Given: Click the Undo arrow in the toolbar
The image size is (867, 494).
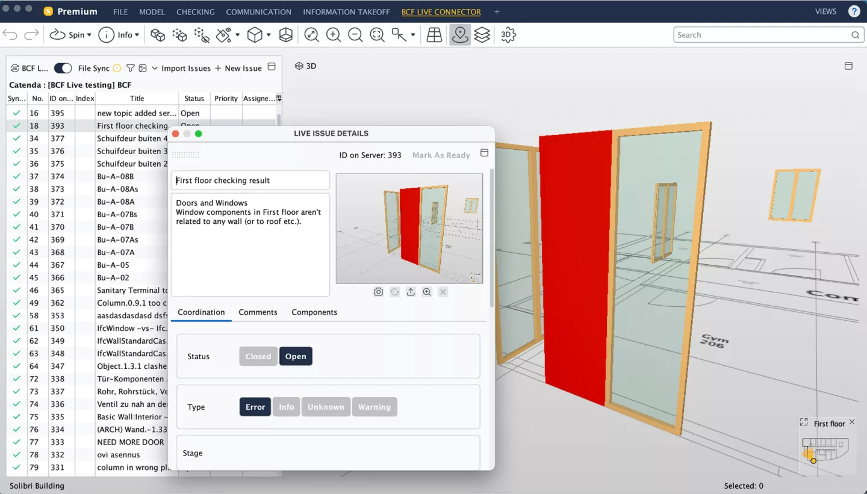Looking at the screenshot, I should click(x=10, y=35).
